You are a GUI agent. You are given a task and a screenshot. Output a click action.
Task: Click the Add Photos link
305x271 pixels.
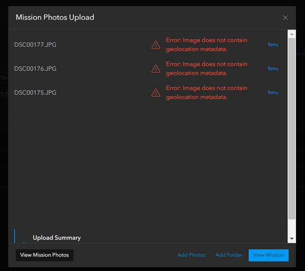coord(192,255)
